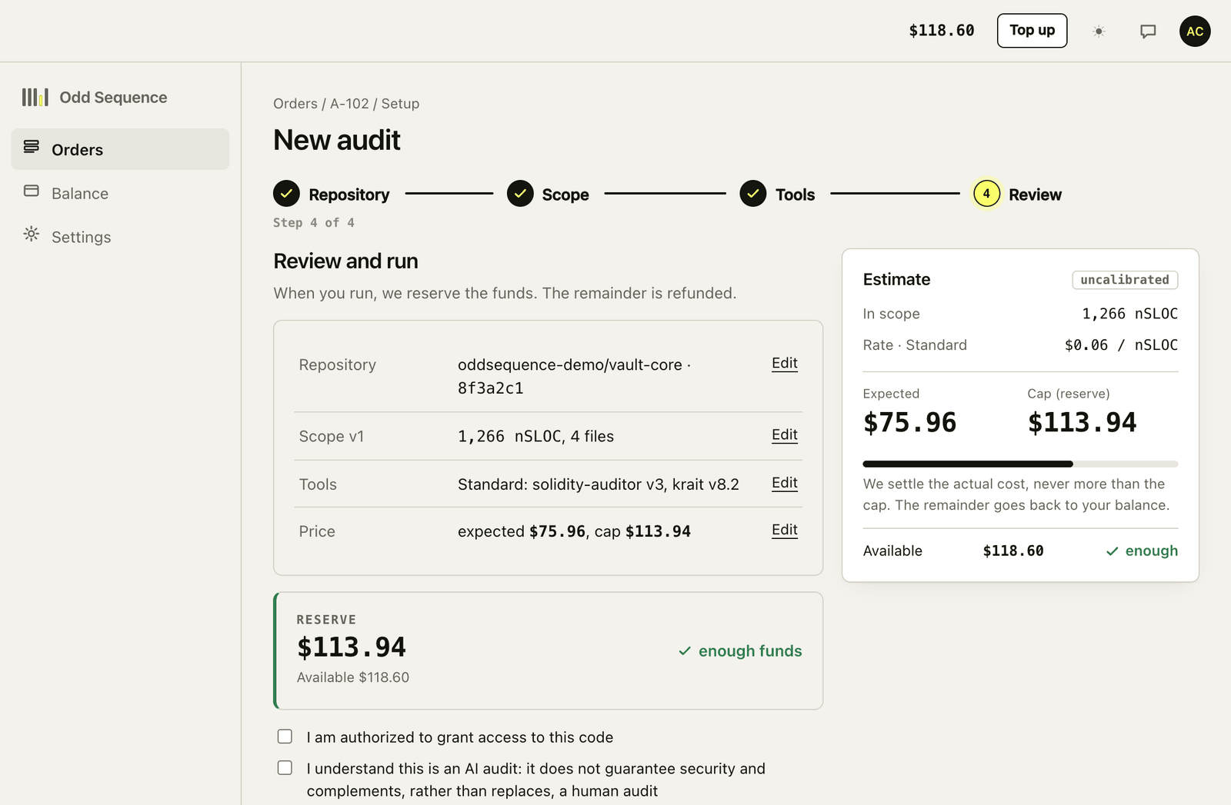Viewport: 1231px width, 805px height.
Task: Click the step 4 Review circle
Action: coord(986,194)
